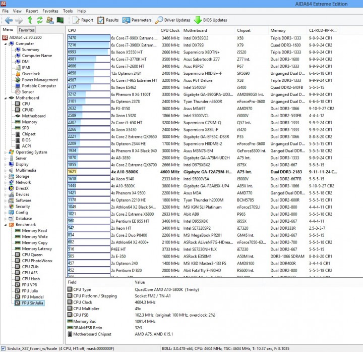Select the Multimedia speaker icon
363x352 pixels.
(x=11, y=170)
